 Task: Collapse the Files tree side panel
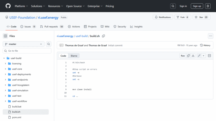[5, 36]
